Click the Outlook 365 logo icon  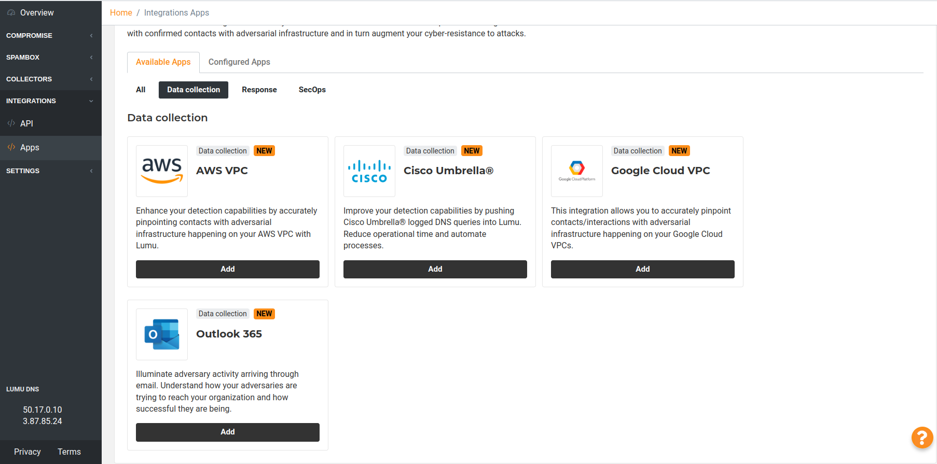click(x=162, y=334)
